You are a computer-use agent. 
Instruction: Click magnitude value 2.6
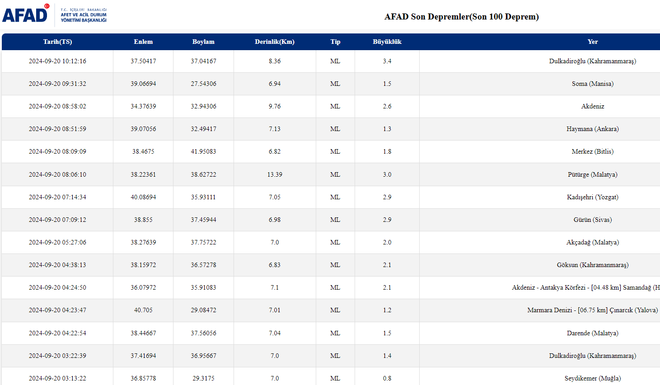387,106
